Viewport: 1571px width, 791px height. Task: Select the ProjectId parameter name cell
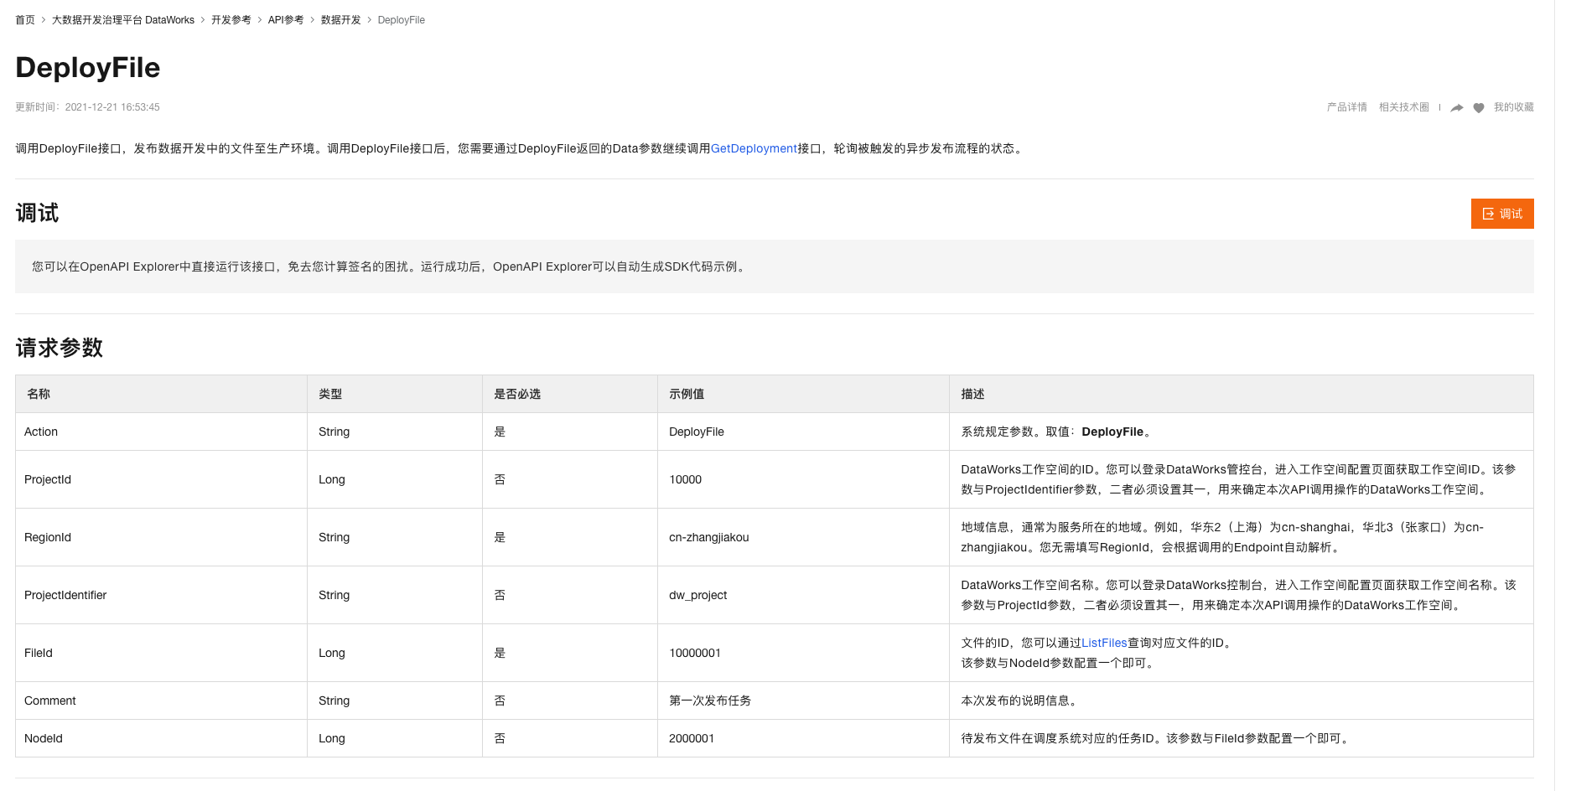(161, 479)
